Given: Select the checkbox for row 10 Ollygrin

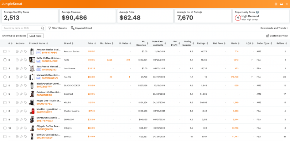Looking at the screenshot, I should (x=5, y=128).
